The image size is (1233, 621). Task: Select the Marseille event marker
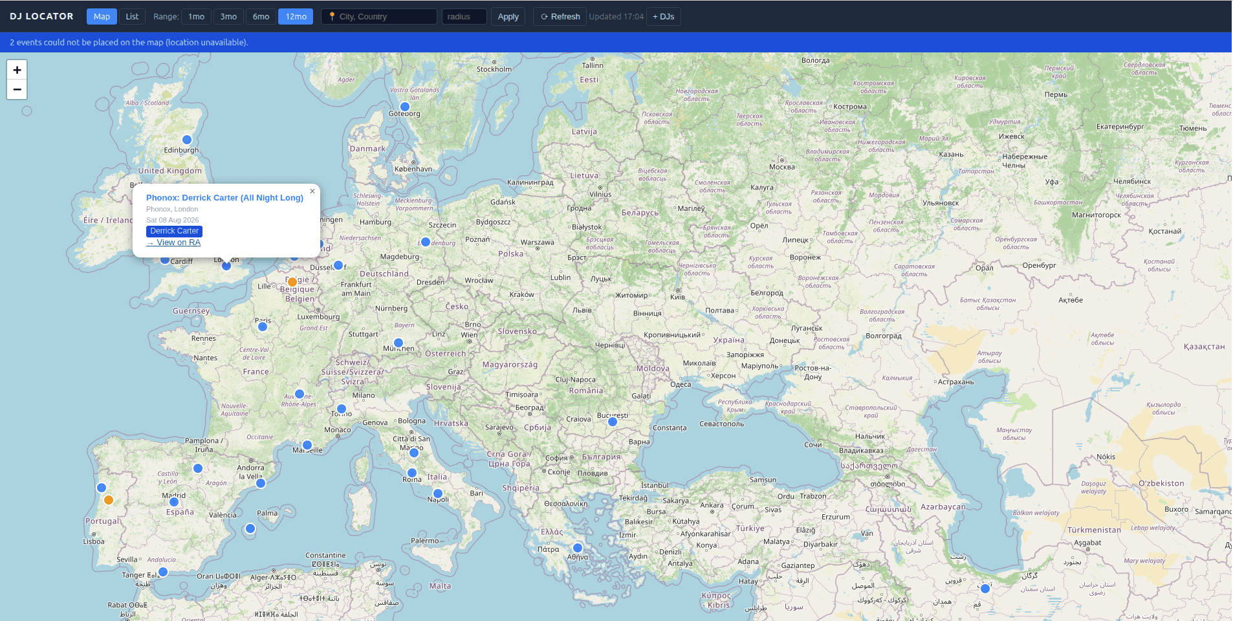pyautogui.click(x=307, y=445)
